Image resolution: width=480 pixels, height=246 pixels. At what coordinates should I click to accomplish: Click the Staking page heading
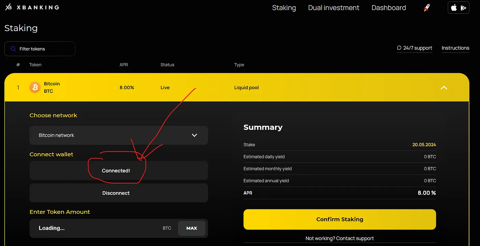[21, 28]
